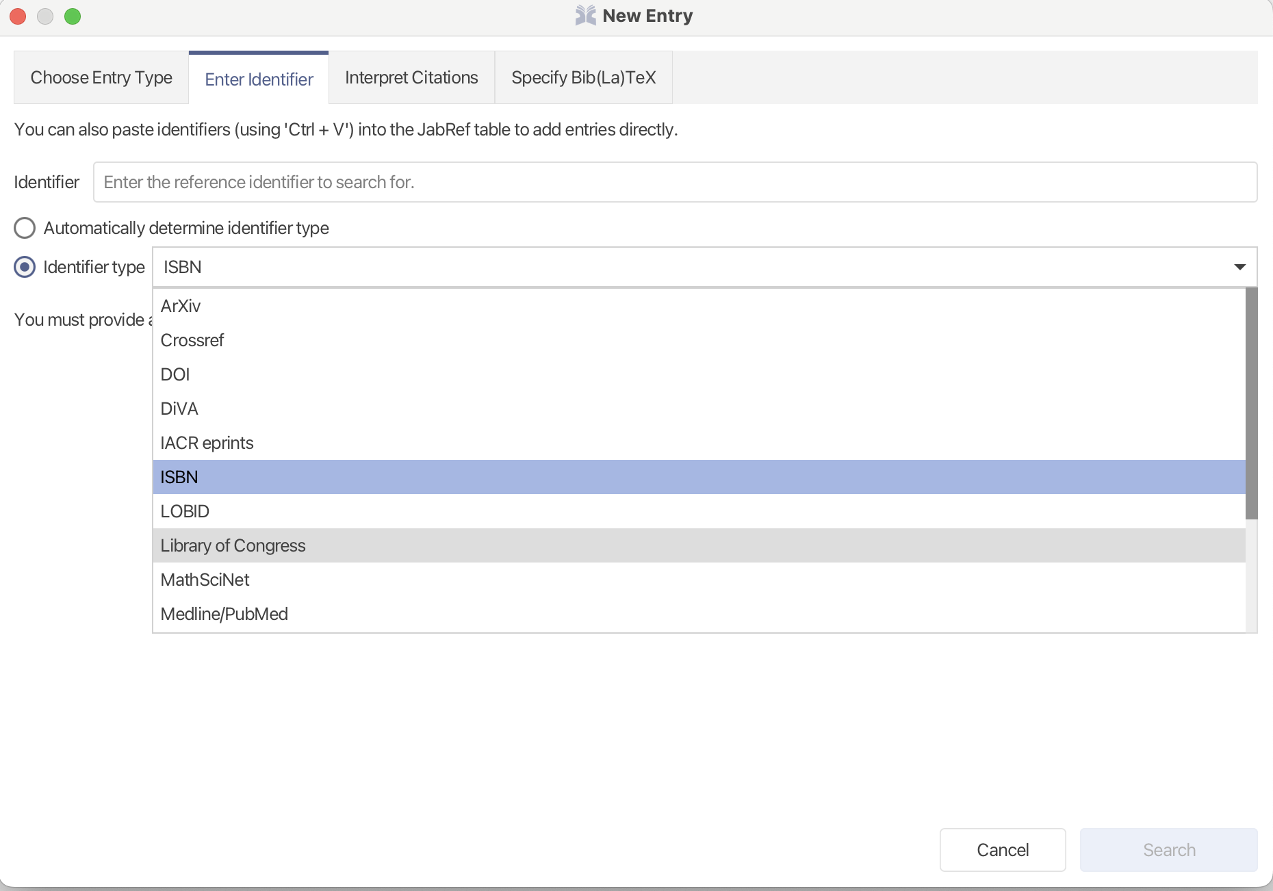
Task: Choose ArXiv from the identifier list
Action: 699,306
